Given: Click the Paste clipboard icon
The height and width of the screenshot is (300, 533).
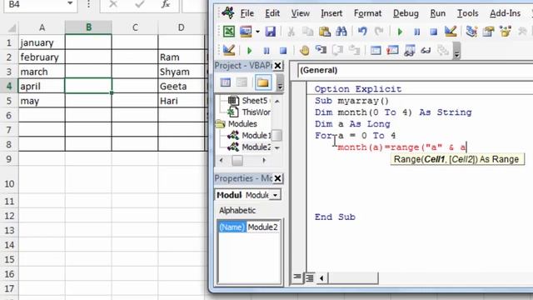Looking at the screenshot, I should point(325,32).
